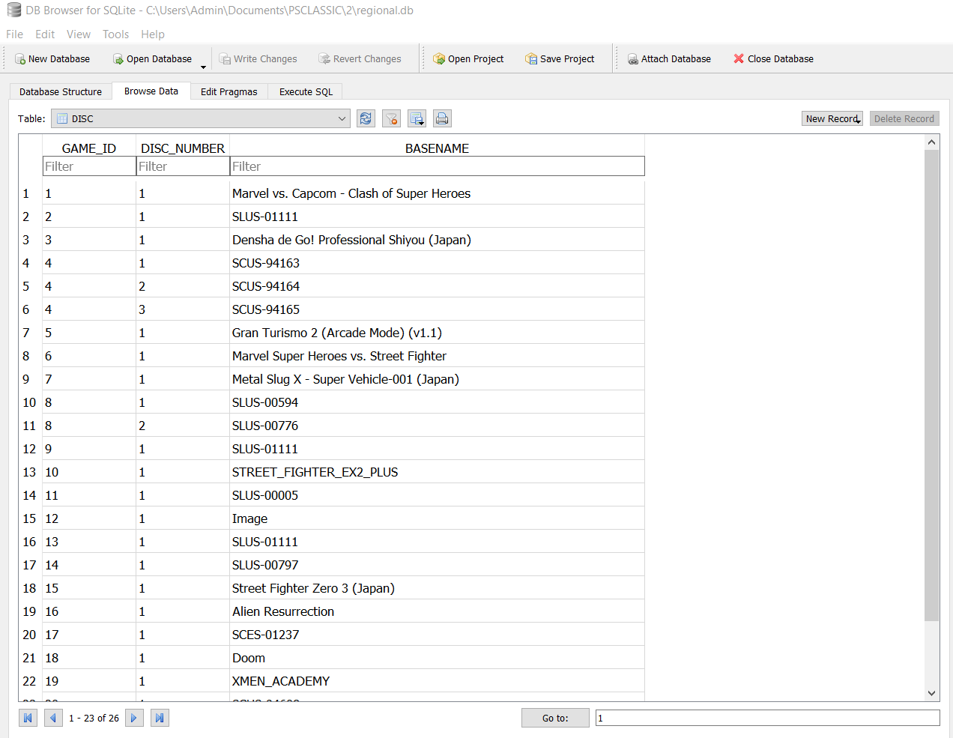
Task: Select the STREET_FIGHTER_EX2_PLUS cell
Action: click(x=437, y=472)
